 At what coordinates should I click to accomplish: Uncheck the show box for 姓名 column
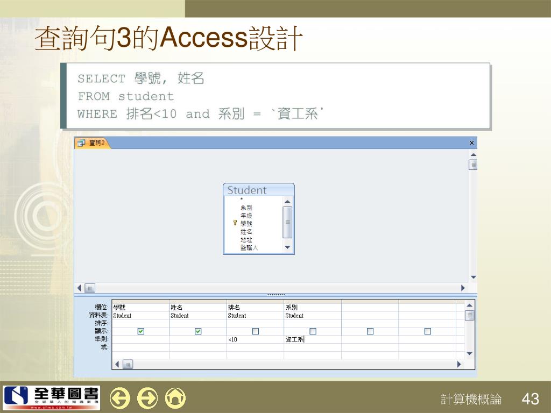coord(198,331)
